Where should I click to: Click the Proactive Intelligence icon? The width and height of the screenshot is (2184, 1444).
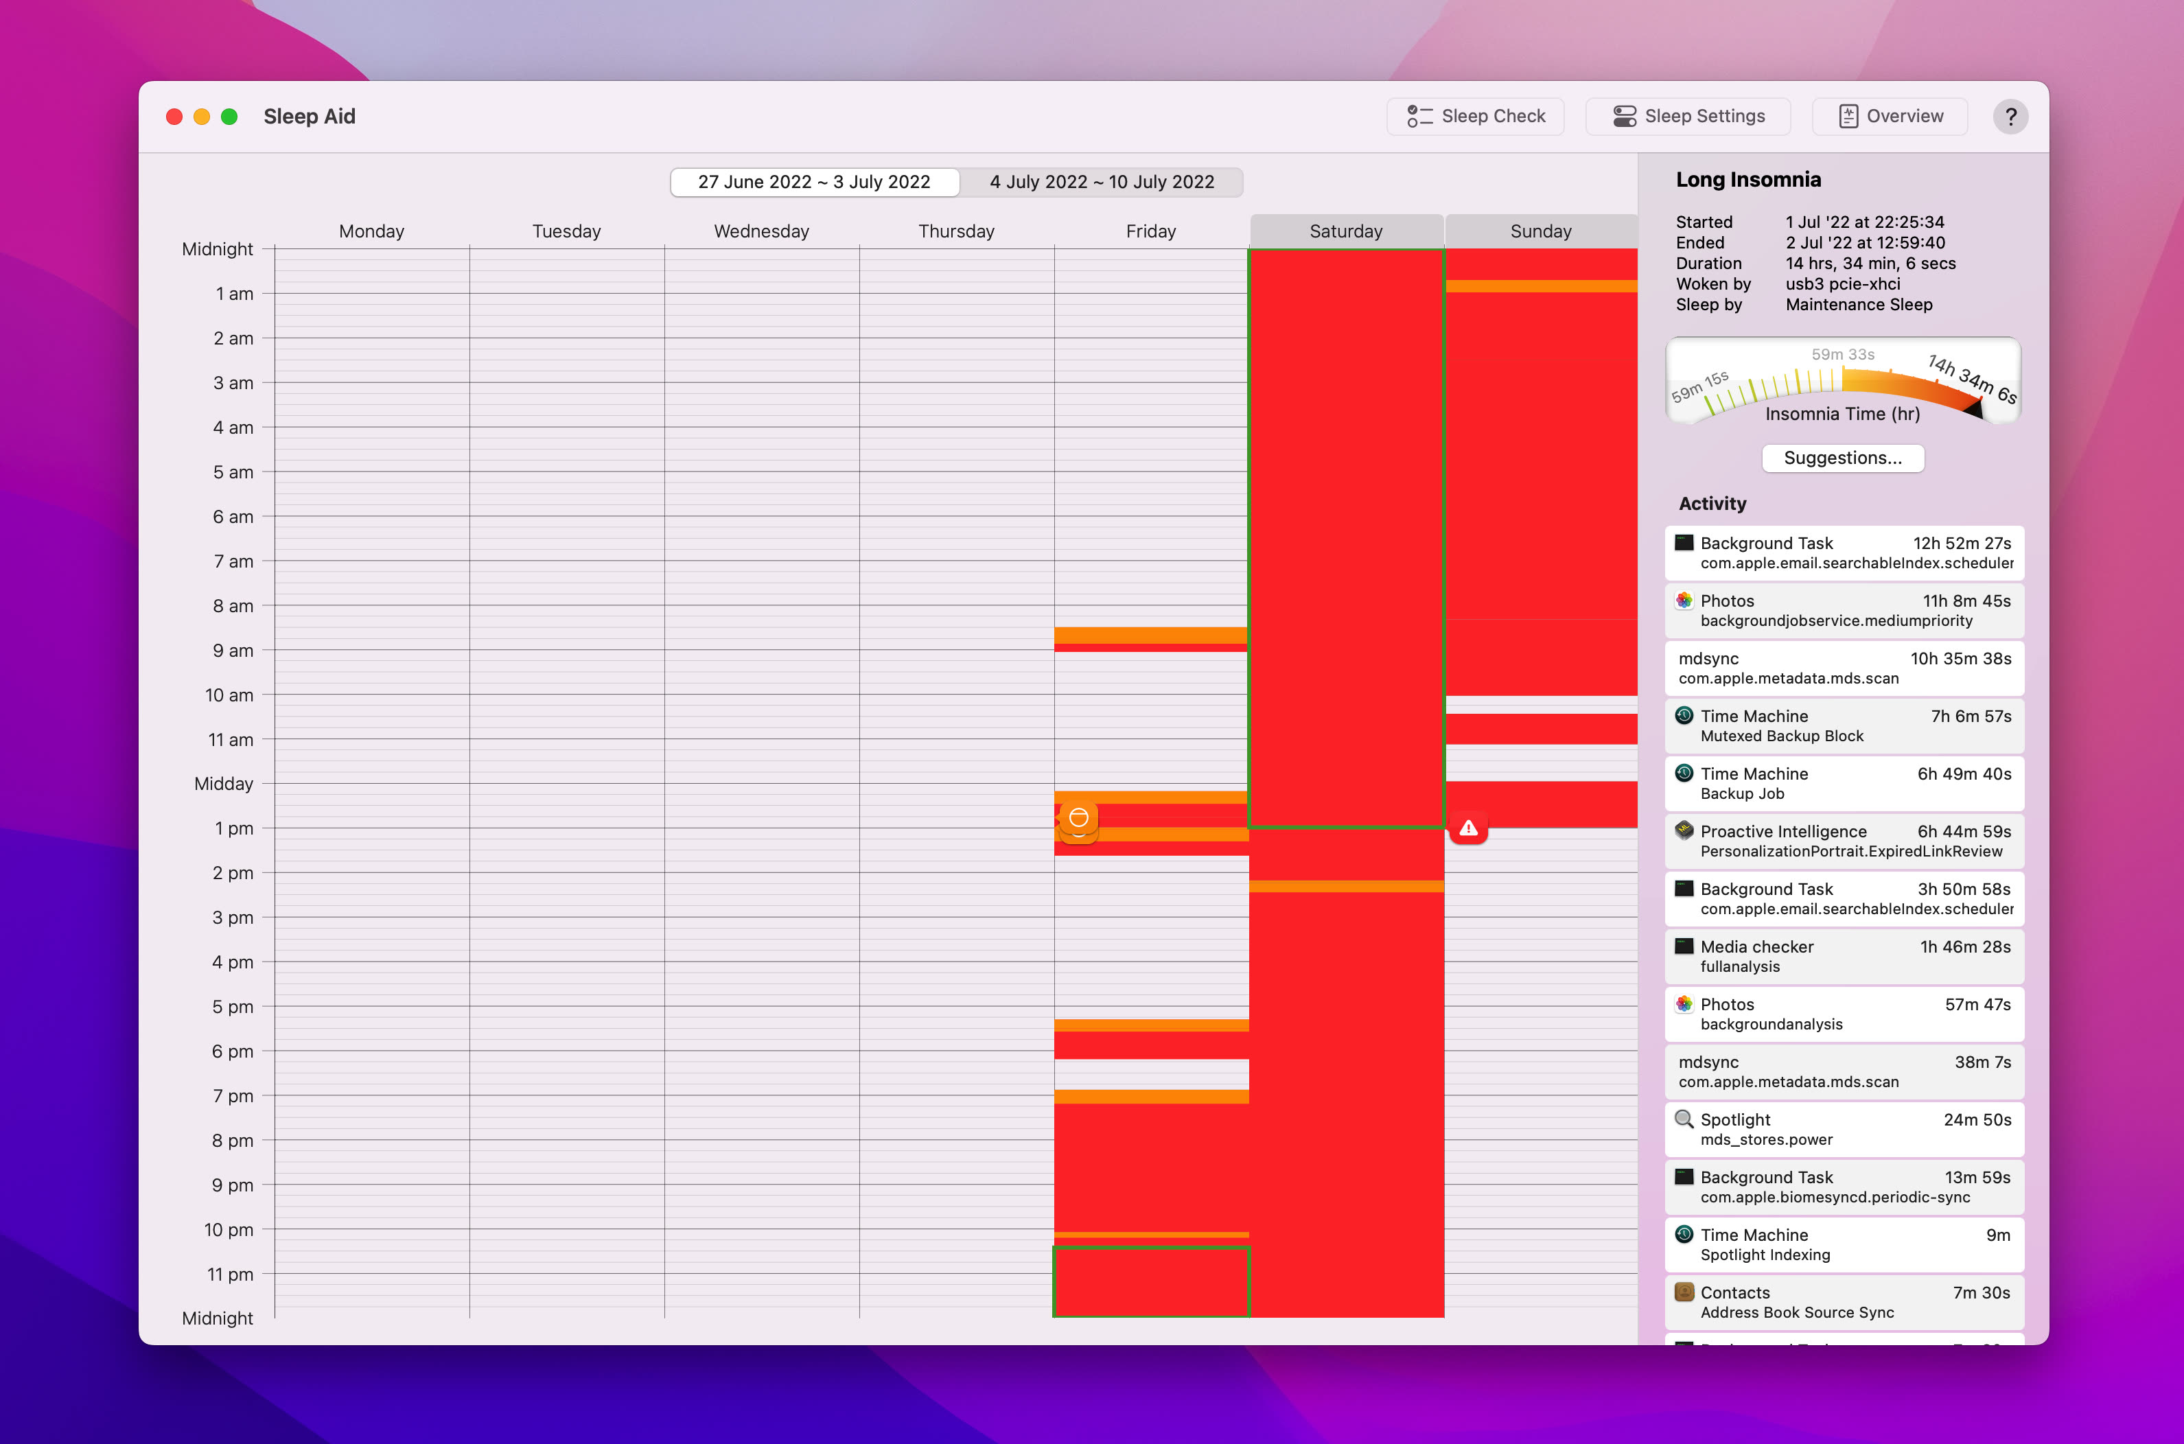1684,830
